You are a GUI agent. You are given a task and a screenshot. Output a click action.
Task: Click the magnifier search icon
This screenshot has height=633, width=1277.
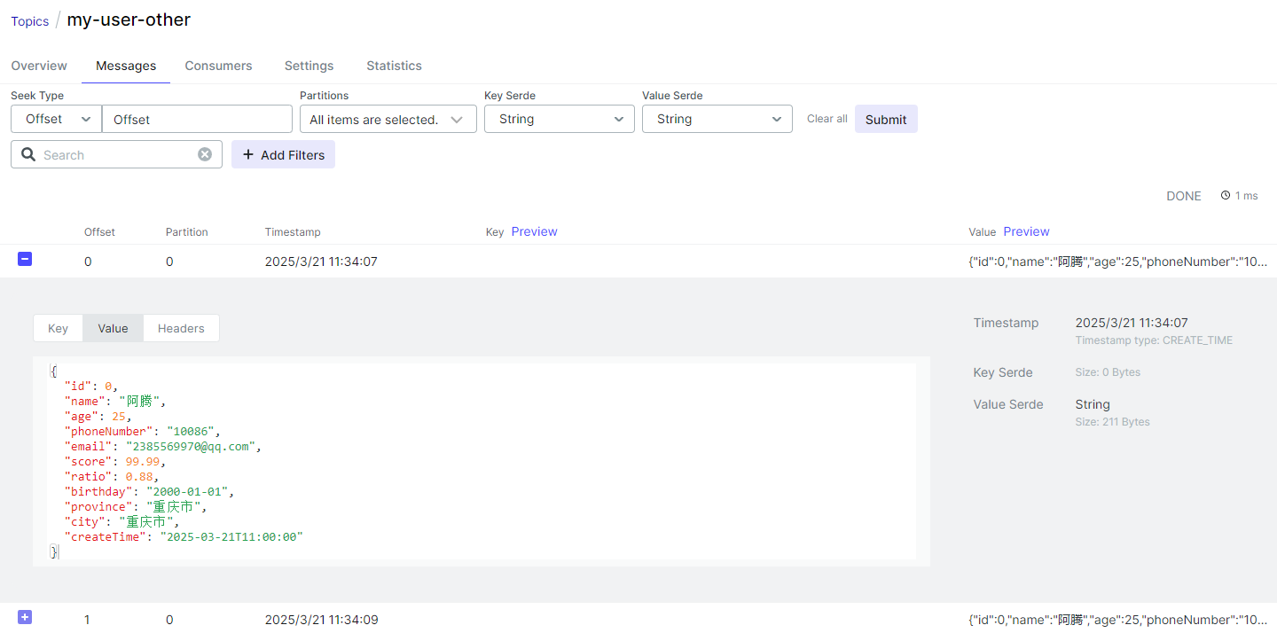click(x=28, y=154)
